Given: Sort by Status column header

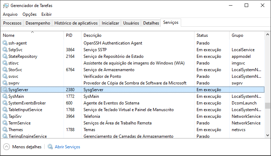Looking at the screenshot, I should [x=212, y=35].
